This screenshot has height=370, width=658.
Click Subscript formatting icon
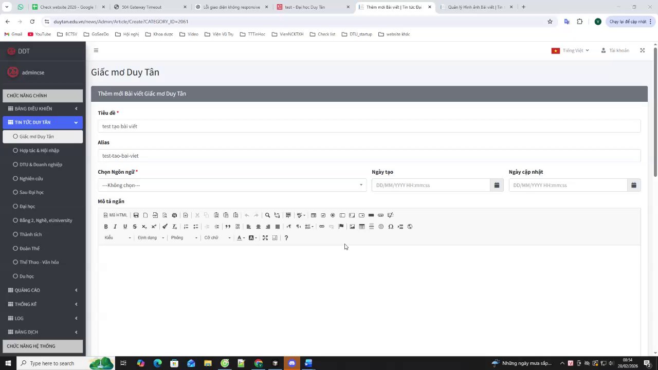point(144,227)
